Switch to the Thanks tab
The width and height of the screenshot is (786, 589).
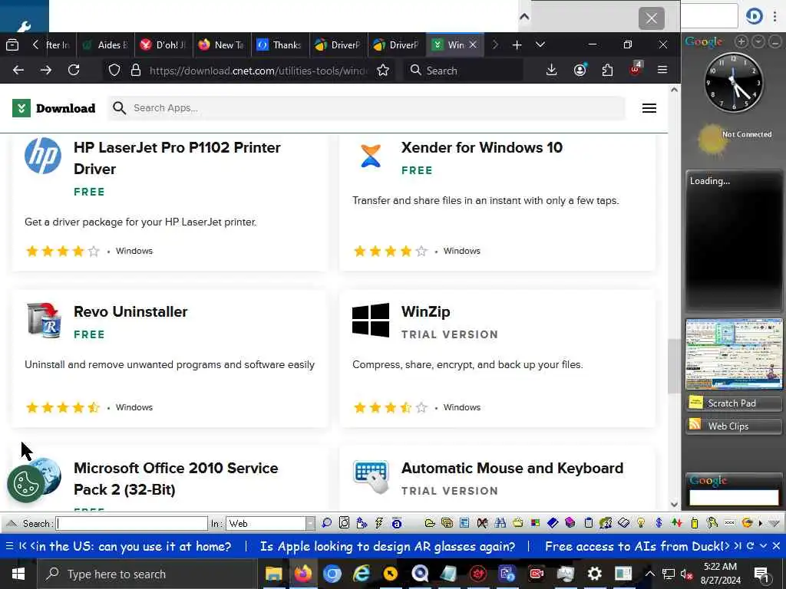(279, 45)
